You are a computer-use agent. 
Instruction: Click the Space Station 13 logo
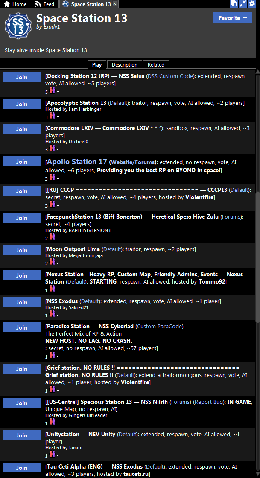(x=18, y=26)
